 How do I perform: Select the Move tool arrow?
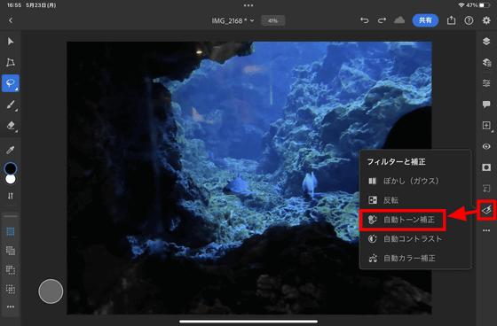(11, 42)
